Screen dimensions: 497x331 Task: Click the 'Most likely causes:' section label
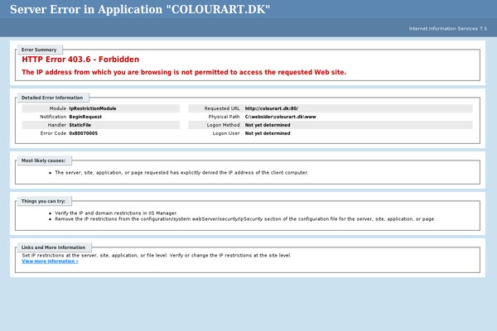43,161
